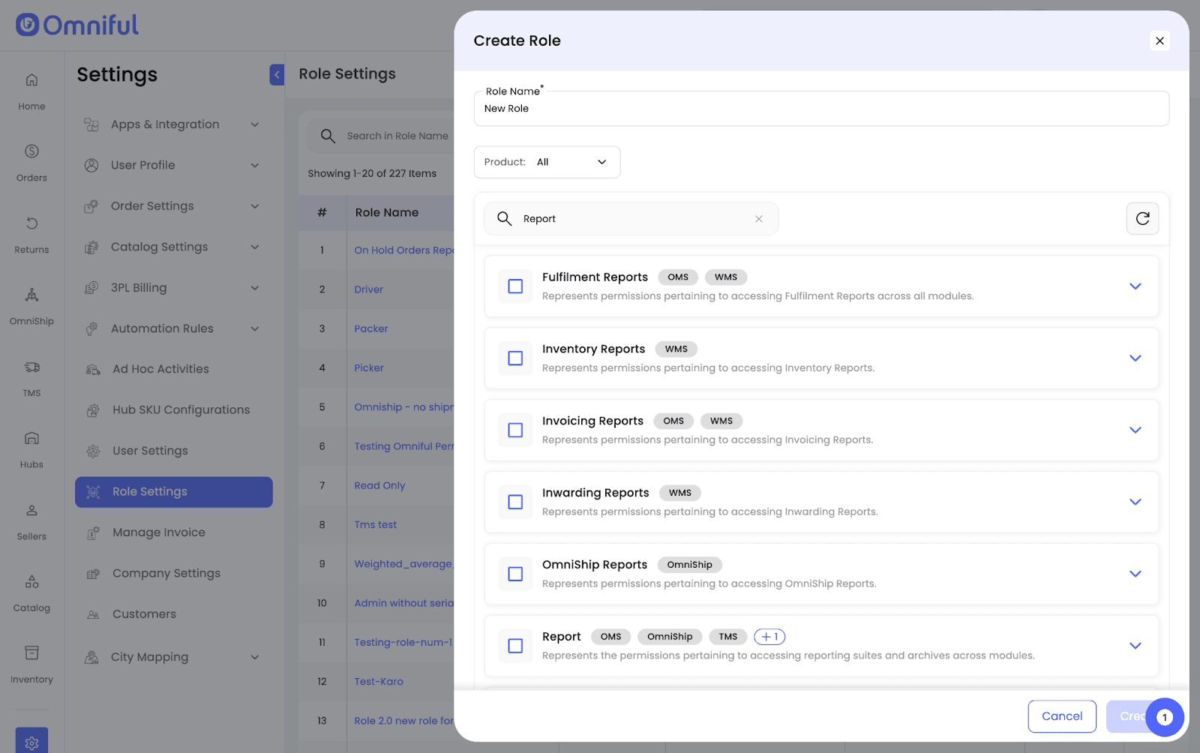Click the Cancel button
The height and width of the screenshot is (753, 1200).
click(x=1061, y=716)
